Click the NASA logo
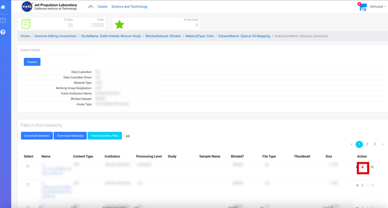 tap(27, 7)
